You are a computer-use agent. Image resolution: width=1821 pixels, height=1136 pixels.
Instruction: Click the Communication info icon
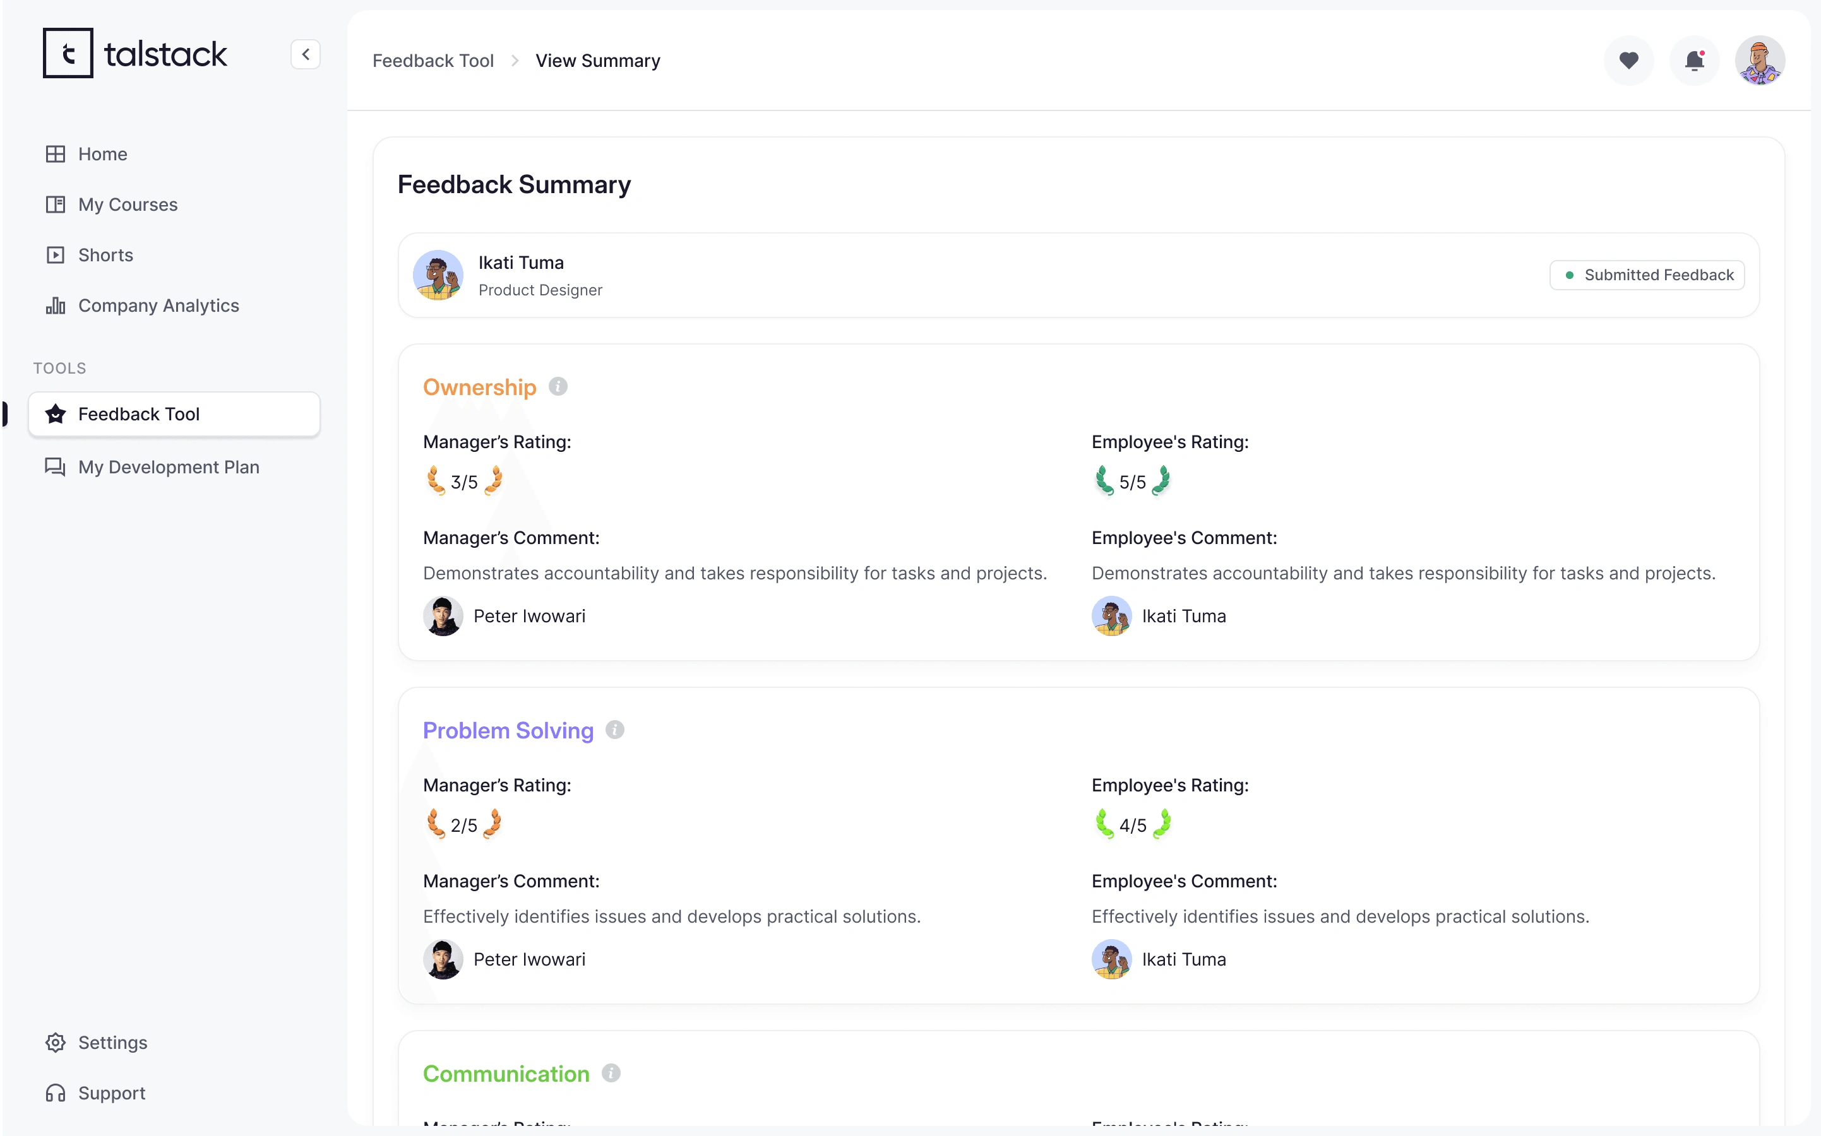(x=611, y=1073)
